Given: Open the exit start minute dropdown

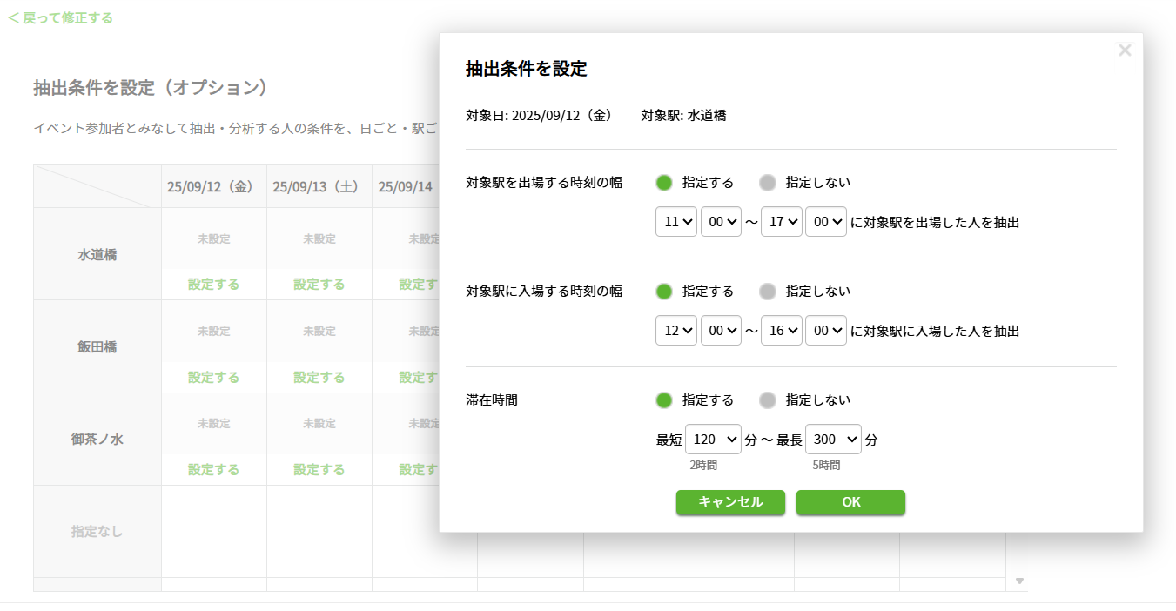Looking at the screenshot, I should pyautogui.click(x=722, y=221).
